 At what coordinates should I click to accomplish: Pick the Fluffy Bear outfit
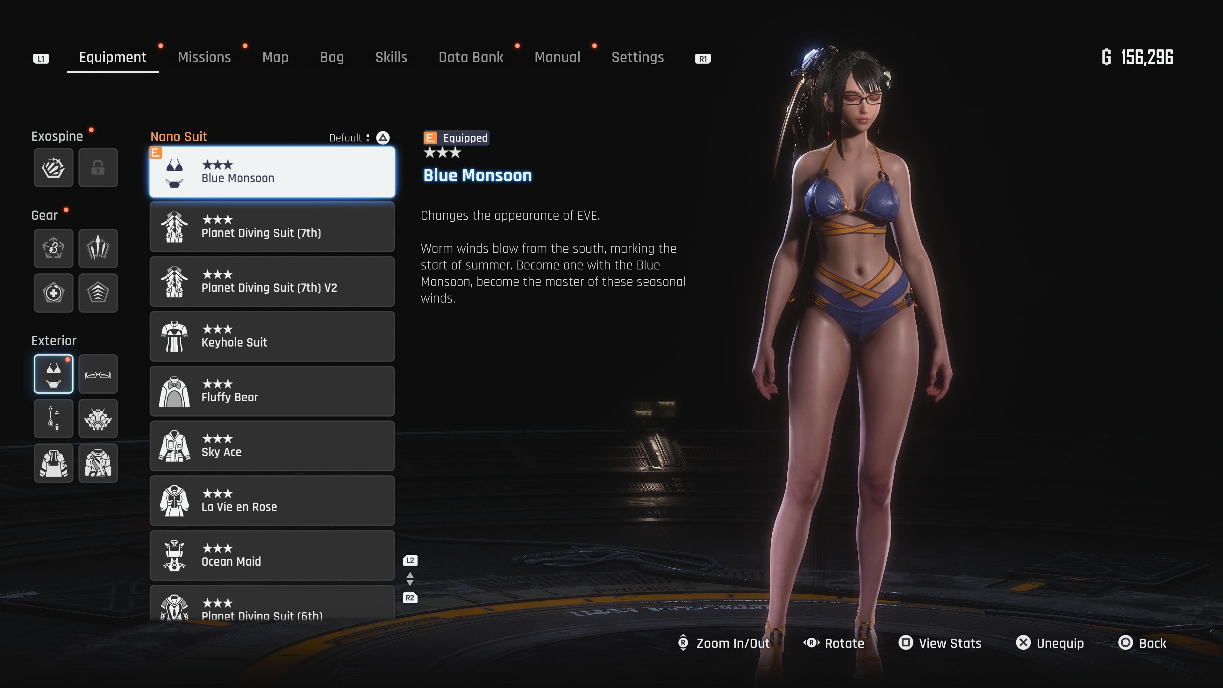[272, 391]
